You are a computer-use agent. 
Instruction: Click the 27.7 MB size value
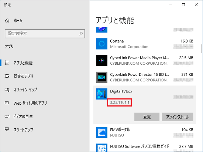(x=186, y=146)
